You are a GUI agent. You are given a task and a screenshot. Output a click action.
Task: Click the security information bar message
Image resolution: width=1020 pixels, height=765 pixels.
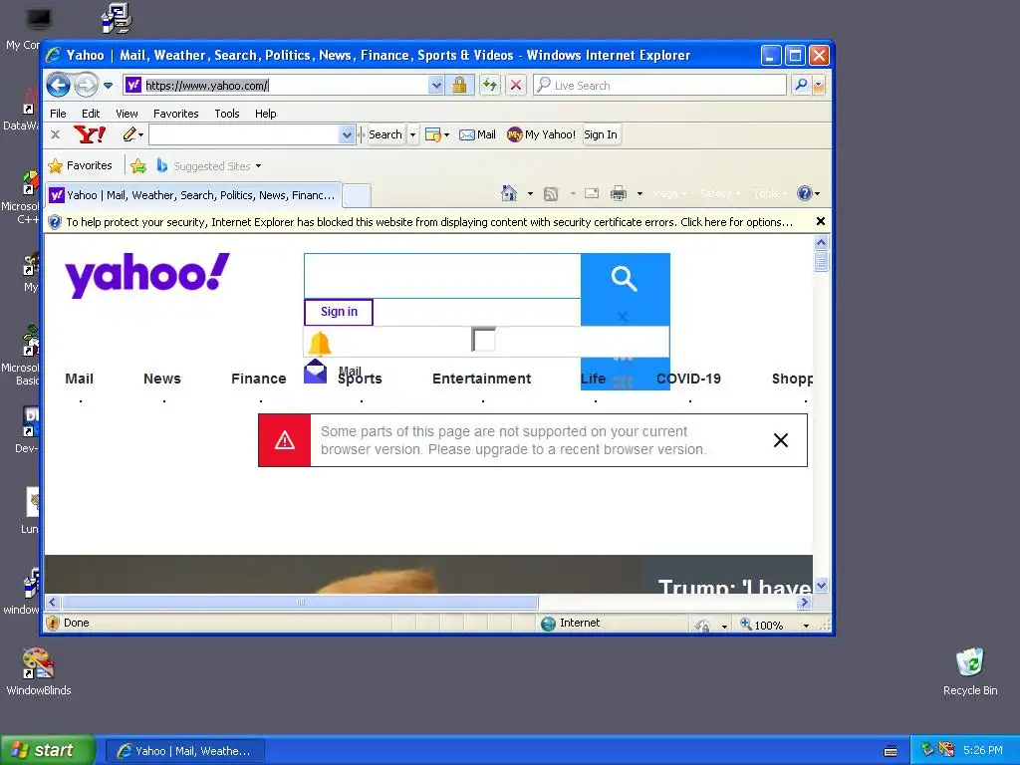point(429,222)
